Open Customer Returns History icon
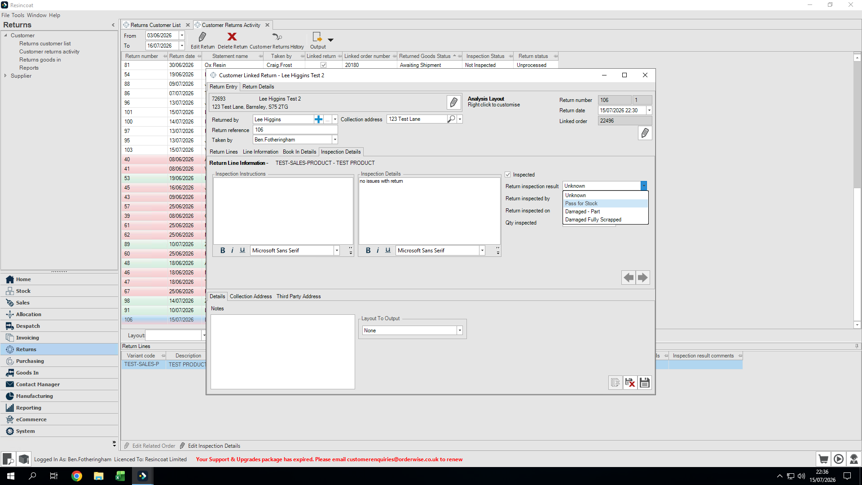The image size is (862, 485). point(277,37)
